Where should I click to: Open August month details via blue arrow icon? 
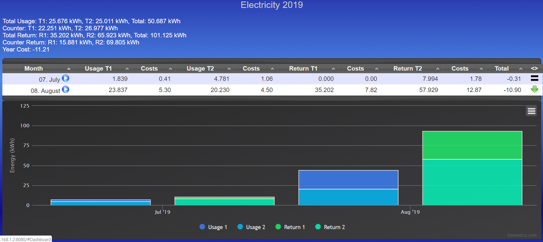click(x=66, y=89)
